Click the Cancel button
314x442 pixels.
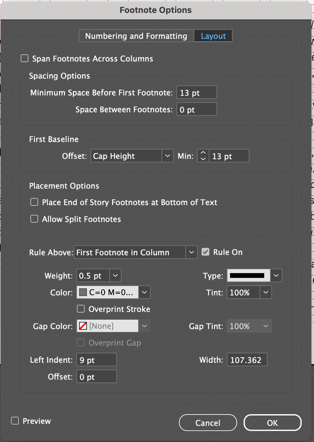pyautogui.click(x=208, y=423)
